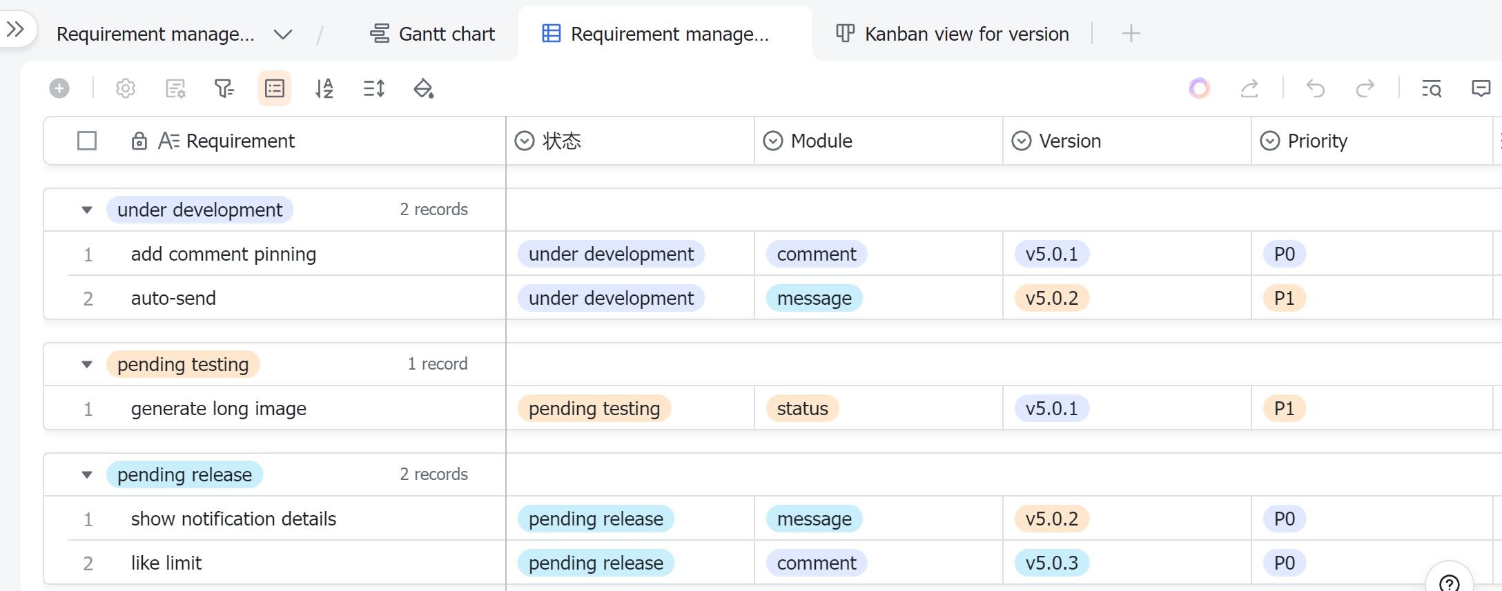Screen dimensions: 1502x591
Task: Collapse the pending release group
Action: point(87,474)
